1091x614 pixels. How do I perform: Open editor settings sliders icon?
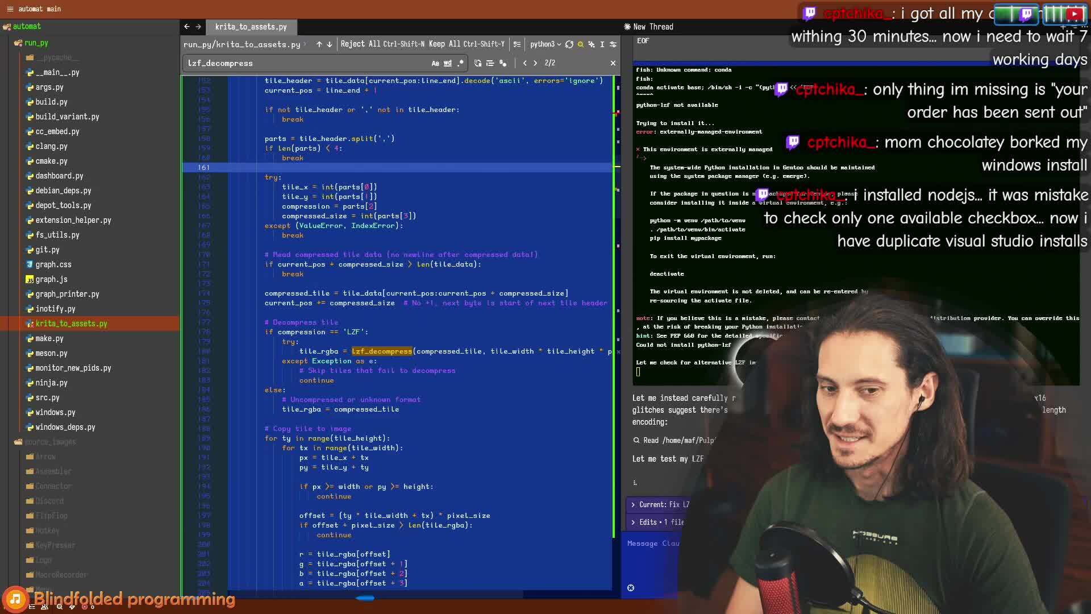pyautogui.click(x=613, y=44)
